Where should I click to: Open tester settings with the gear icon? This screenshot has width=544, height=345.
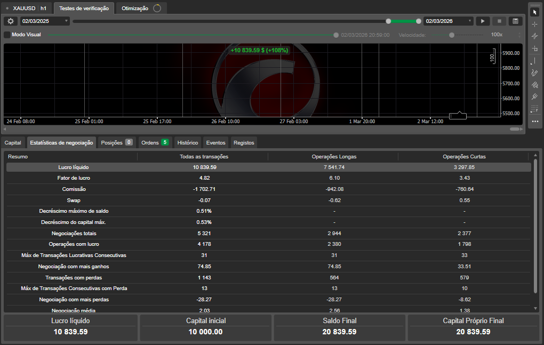click(x=10, y=21)
